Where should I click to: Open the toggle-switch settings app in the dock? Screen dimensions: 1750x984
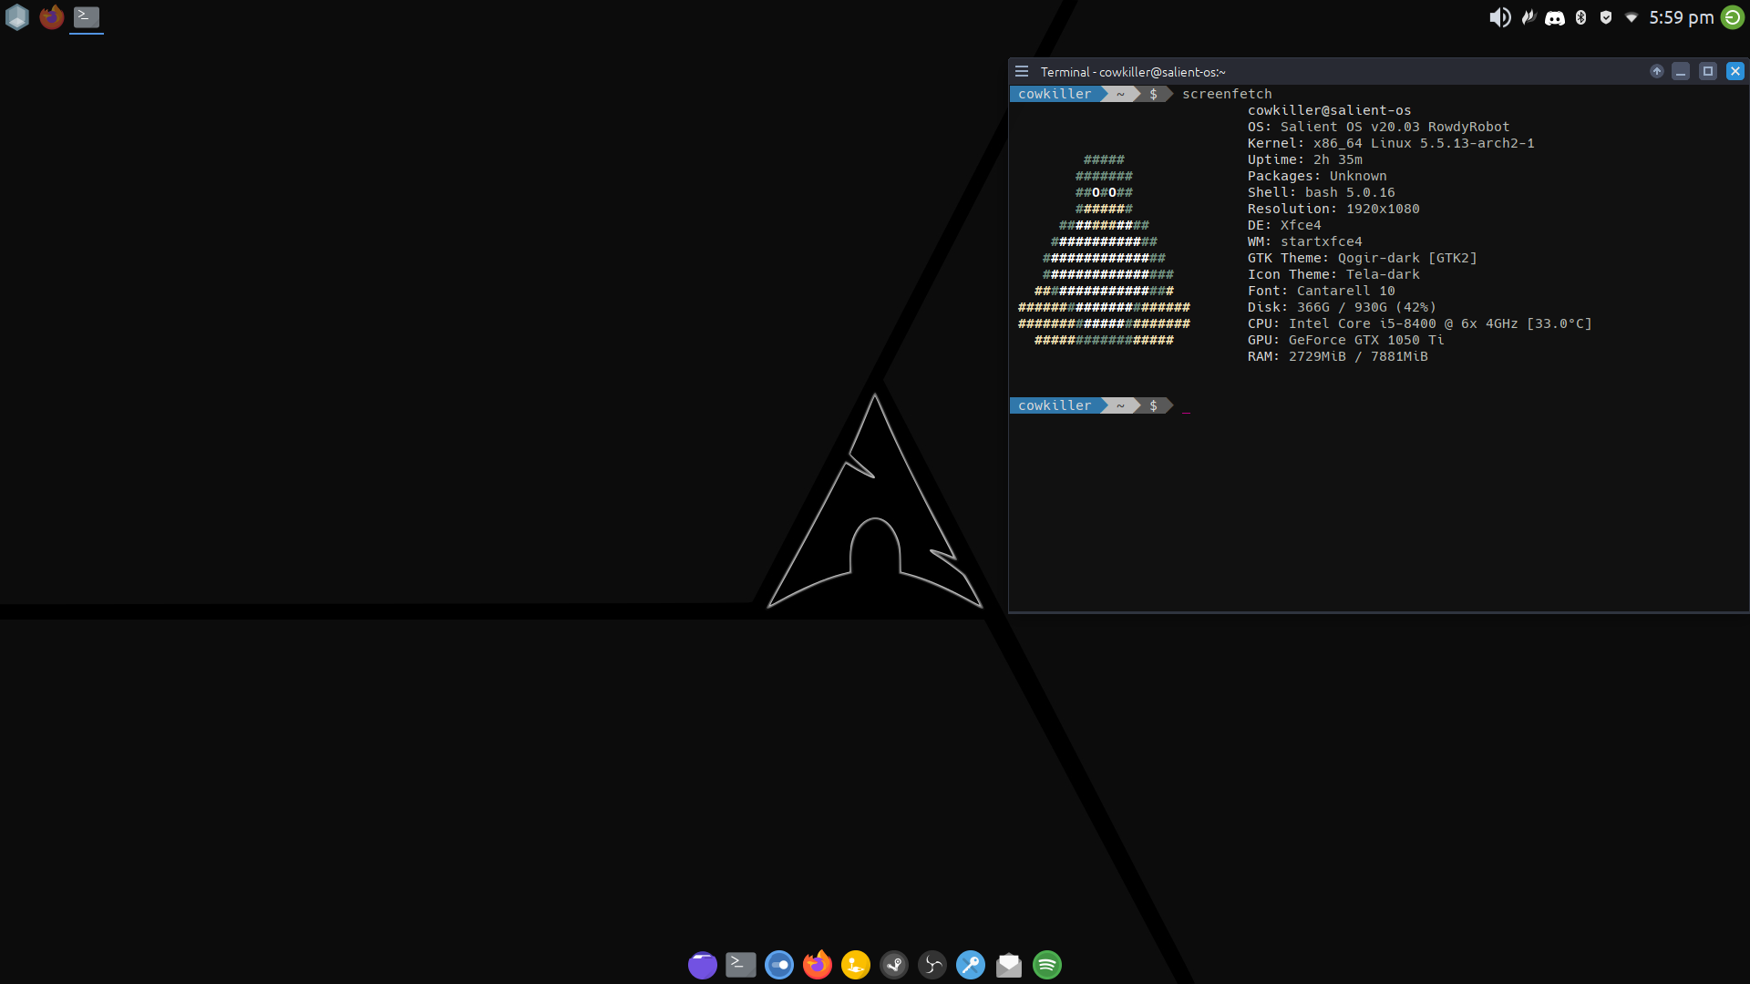(779, 965)
